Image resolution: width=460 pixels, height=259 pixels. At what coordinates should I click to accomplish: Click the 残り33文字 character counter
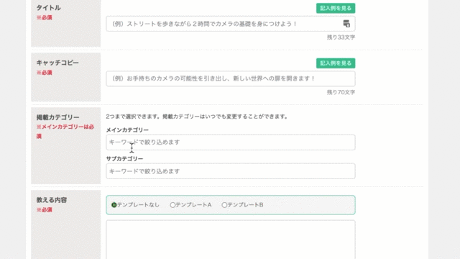click(341, 37)
